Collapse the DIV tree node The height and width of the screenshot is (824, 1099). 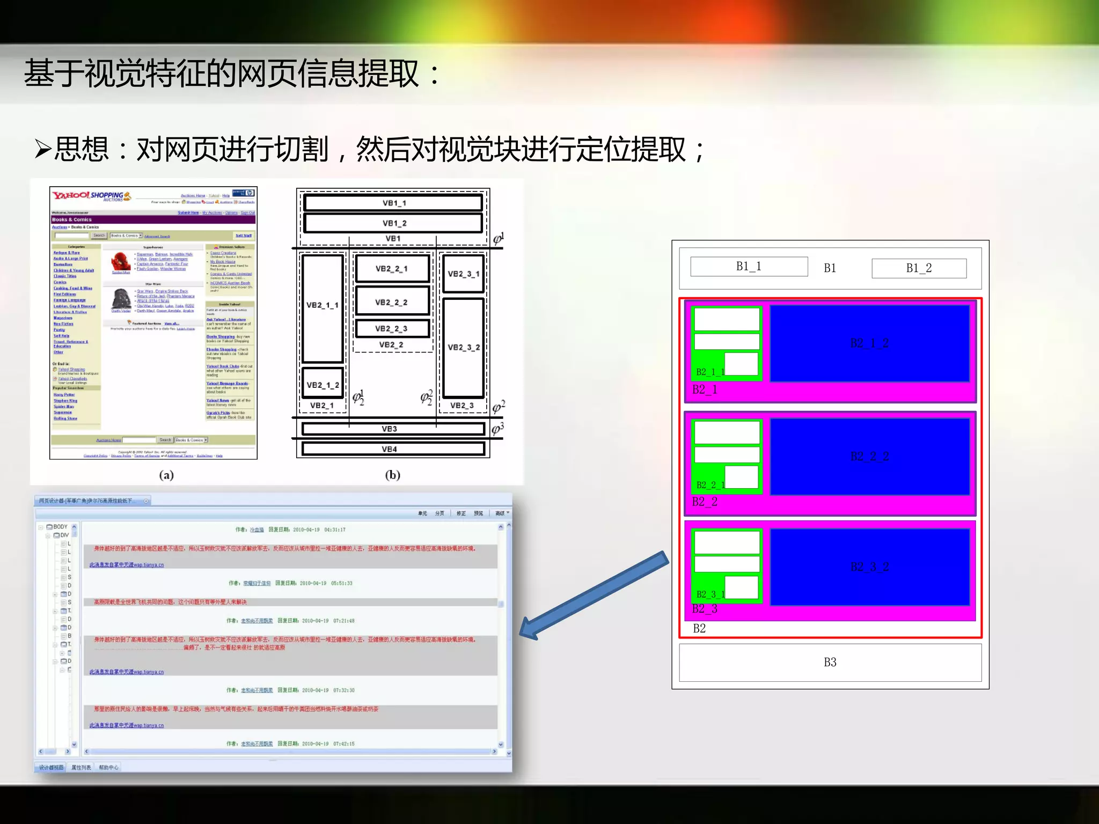[48, 535]
